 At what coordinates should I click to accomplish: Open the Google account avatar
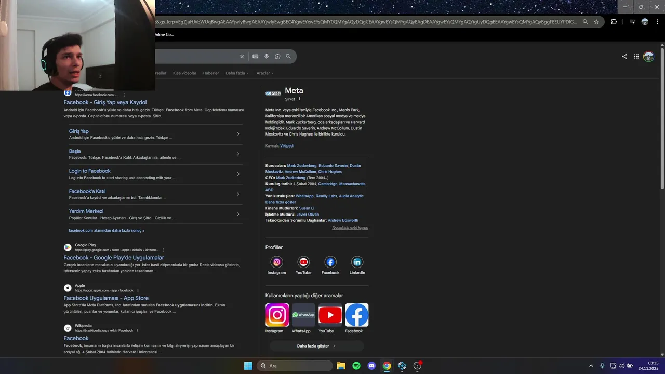[x=648, y=57]
